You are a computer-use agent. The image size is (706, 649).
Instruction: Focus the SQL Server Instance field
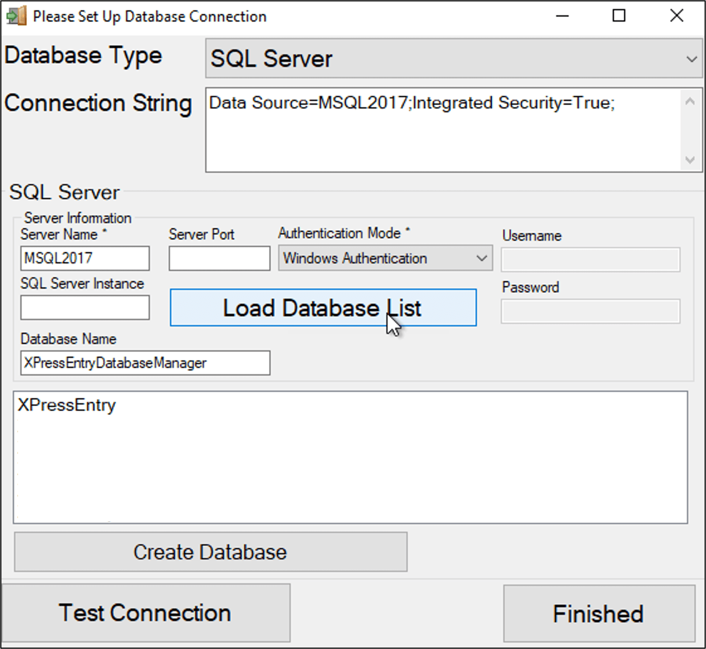coord(85,308)
